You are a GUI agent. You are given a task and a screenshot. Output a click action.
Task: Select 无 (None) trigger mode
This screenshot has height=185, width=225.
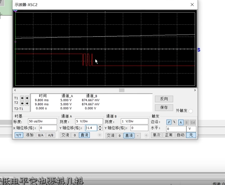point(191,135)
